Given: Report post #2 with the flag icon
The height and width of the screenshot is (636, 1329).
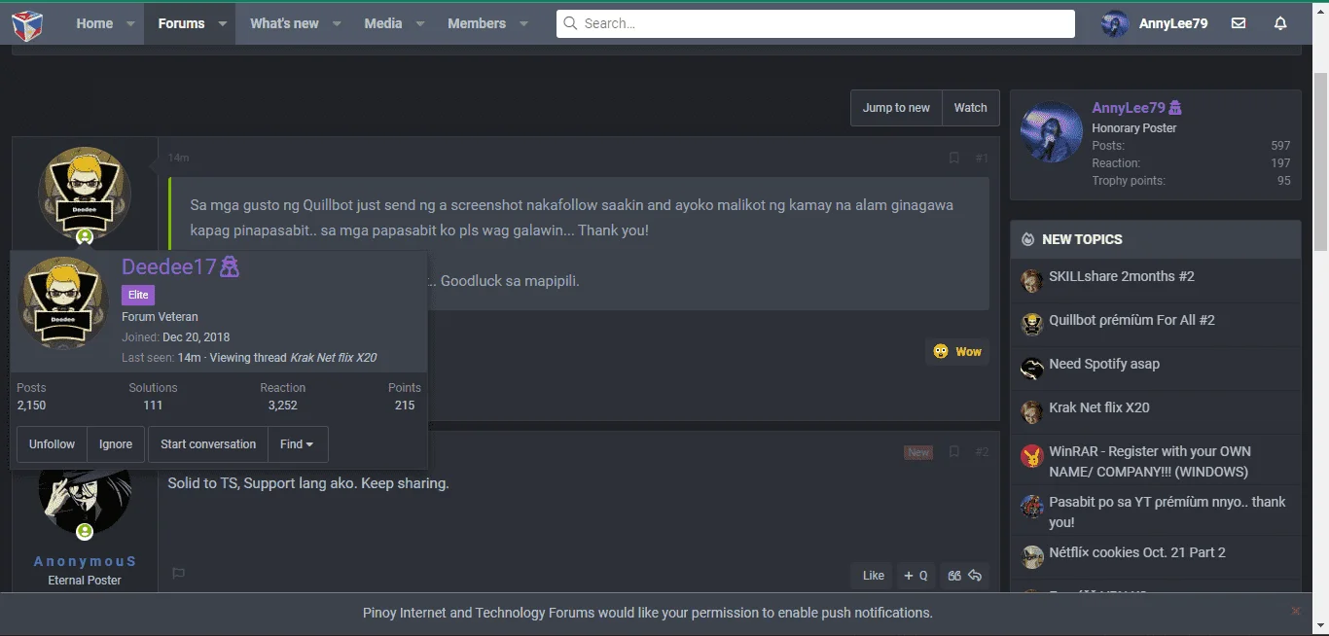Looking at the screenshot, I should [179, 574].
